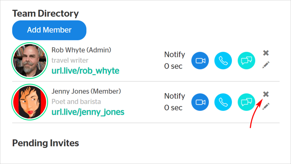Viewport: 291px width, 164px height.
Task: Click the Add Member button
Action: tap(49, 30)
